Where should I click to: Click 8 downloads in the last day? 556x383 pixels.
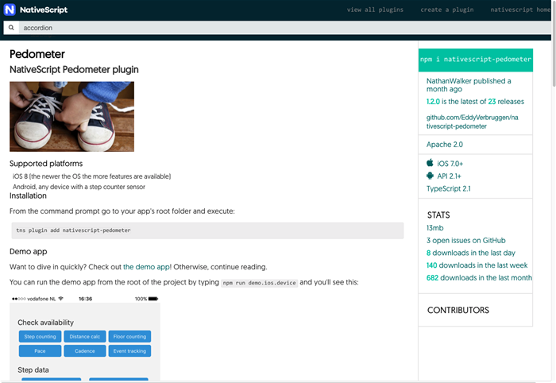470,253
